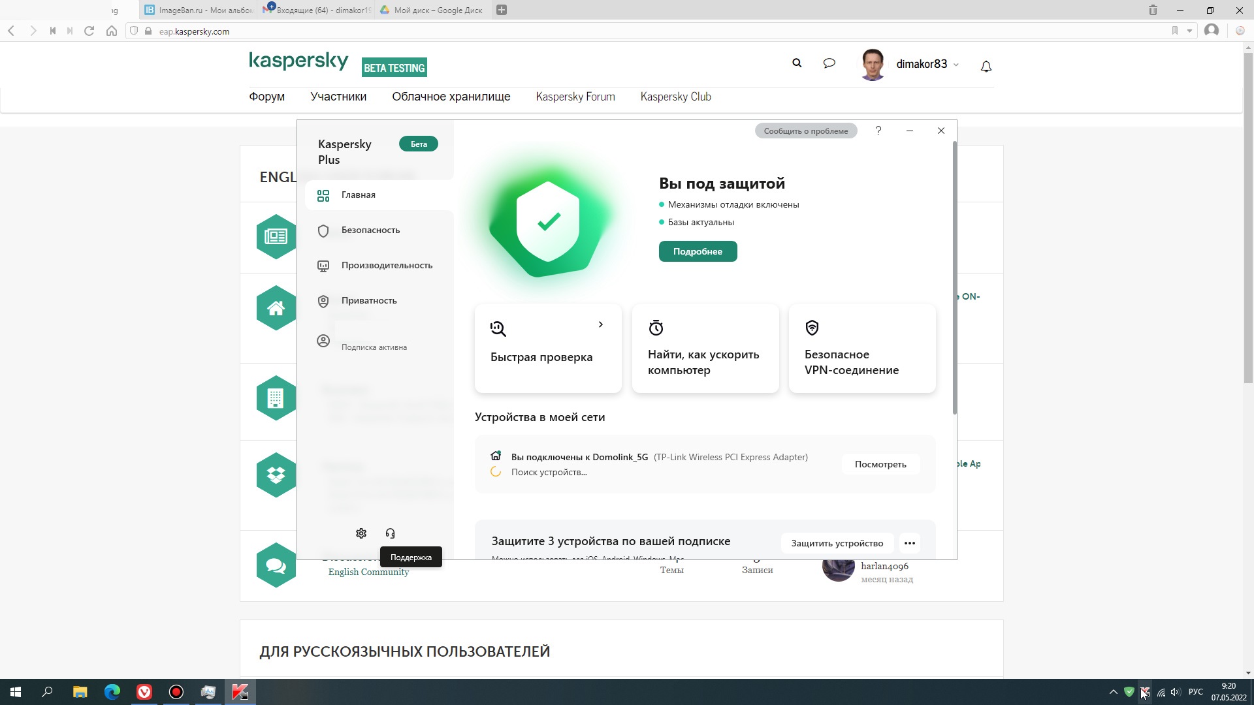Open File Explorer from taskbar
The width and height of the screenshot is (1254, 705).
pos(80,692)
